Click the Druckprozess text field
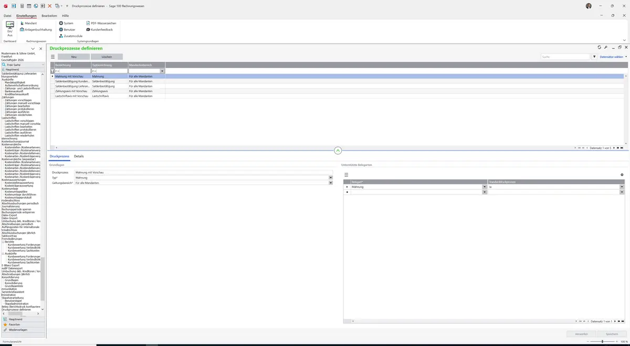This screenshot has height=346, width=630. tap(204, 172)
